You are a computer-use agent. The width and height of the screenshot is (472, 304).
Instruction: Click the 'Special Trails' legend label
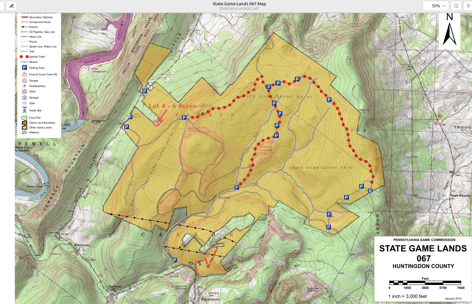37,57
